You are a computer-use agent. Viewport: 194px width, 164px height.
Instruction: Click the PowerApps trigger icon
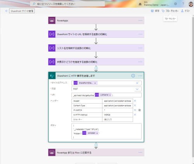pyautogui.click(x=52, y=21)
